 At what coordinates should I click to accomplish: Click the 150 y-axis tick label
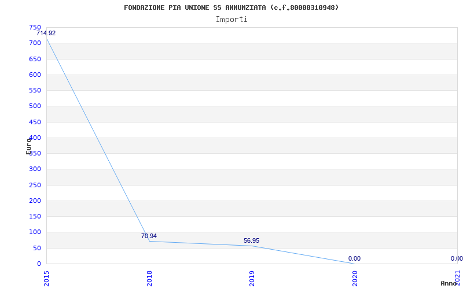tap(35, 216)
